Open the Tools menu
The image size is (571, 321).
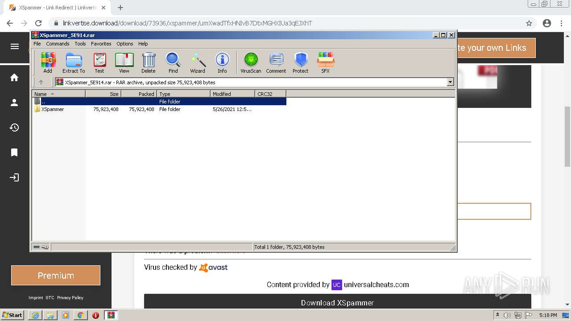80,44
